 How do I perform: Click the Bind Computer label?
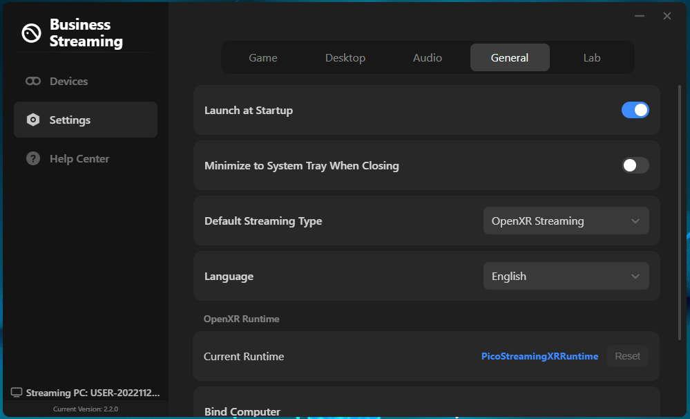pyautogui.click(x=242, y=411)
